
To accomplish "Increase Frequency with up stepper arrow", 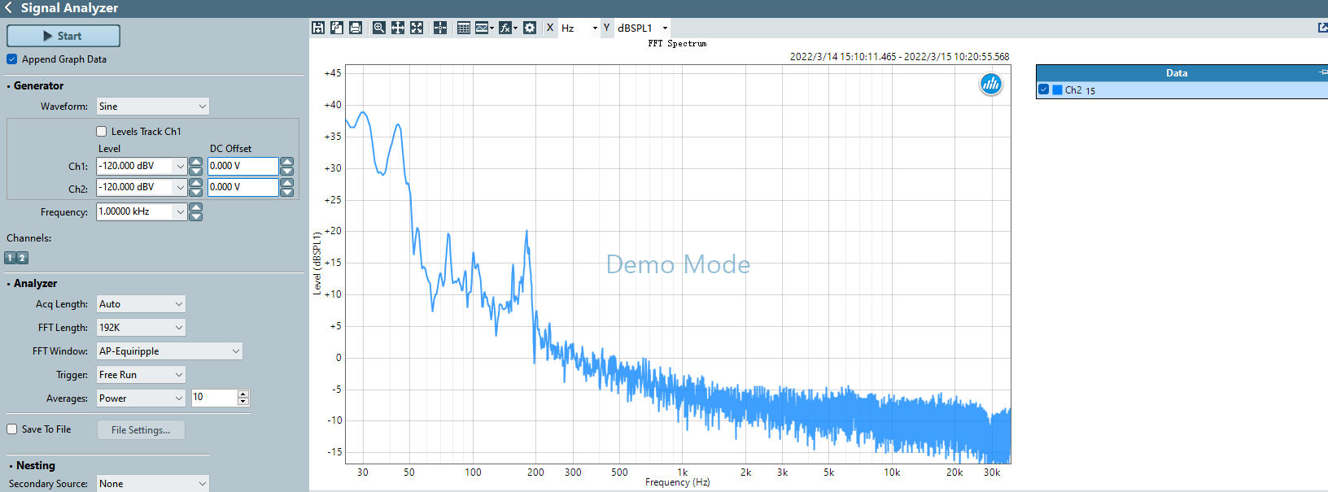I will click(195, 207).
